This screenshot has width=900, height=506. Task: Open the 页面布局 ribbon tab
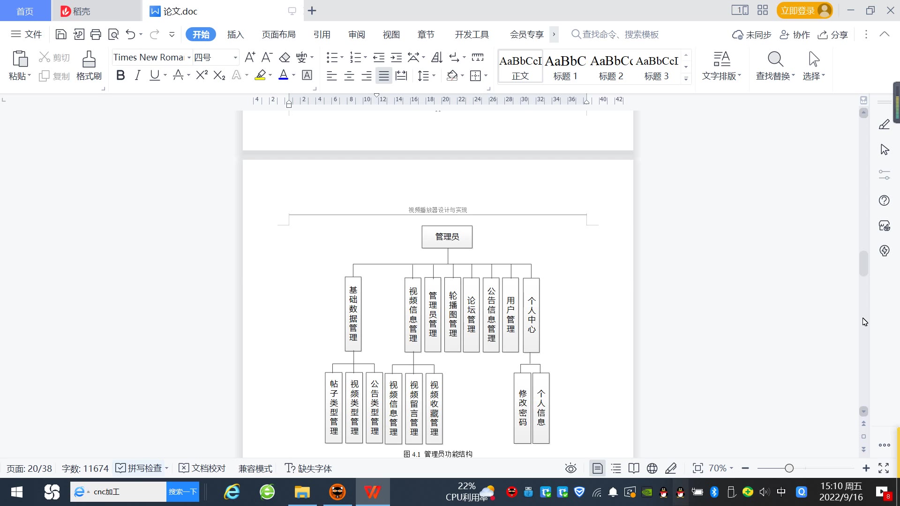(278, 34)
